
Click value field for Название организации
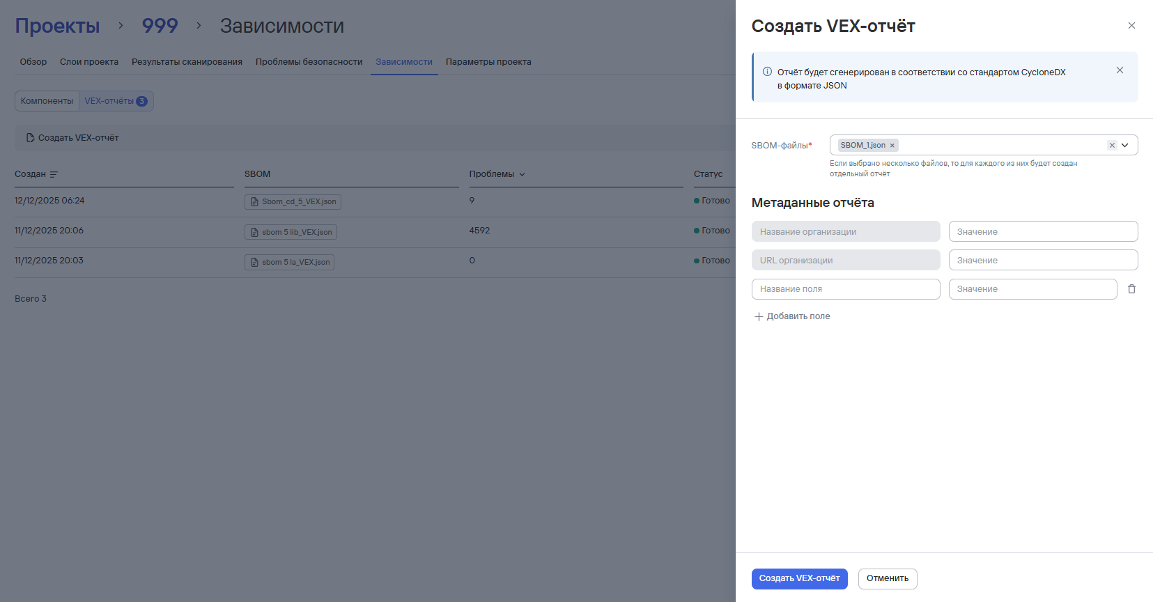coord(1042,232)
